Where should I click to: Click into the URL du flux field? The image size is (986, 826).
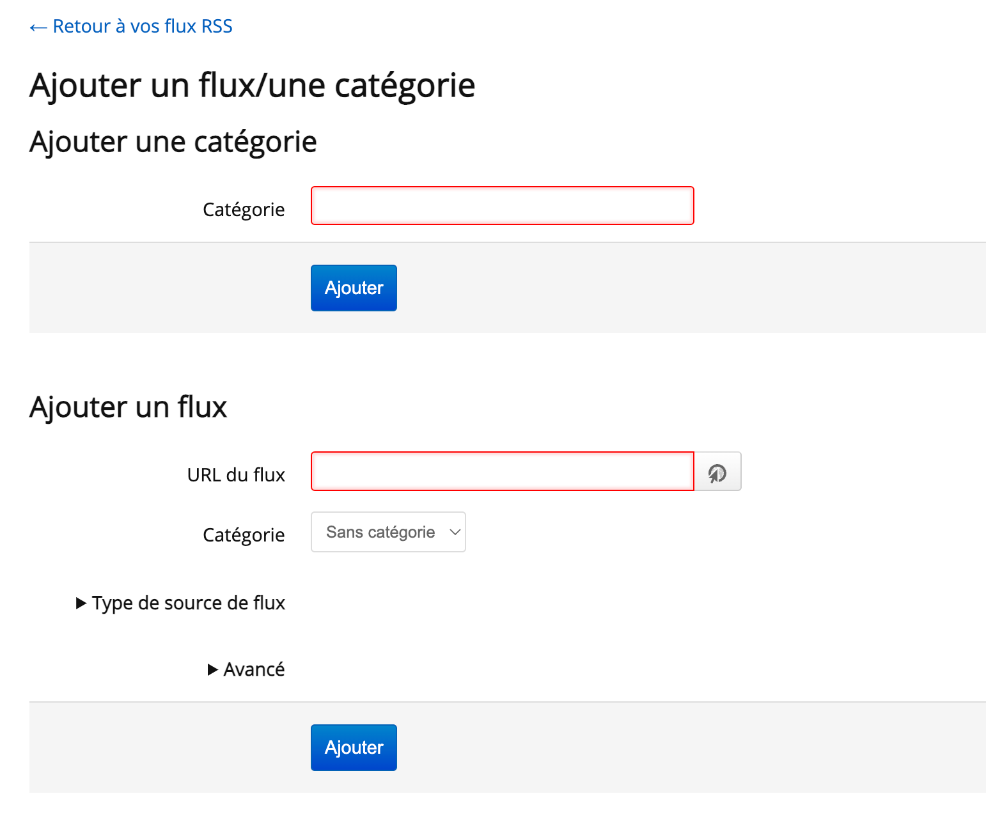[502, 471]
